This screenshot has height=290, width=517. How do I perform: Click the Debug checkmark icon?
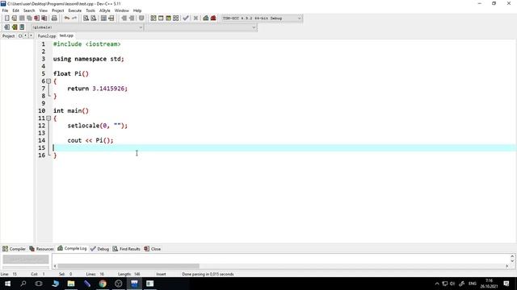(186, 19)
